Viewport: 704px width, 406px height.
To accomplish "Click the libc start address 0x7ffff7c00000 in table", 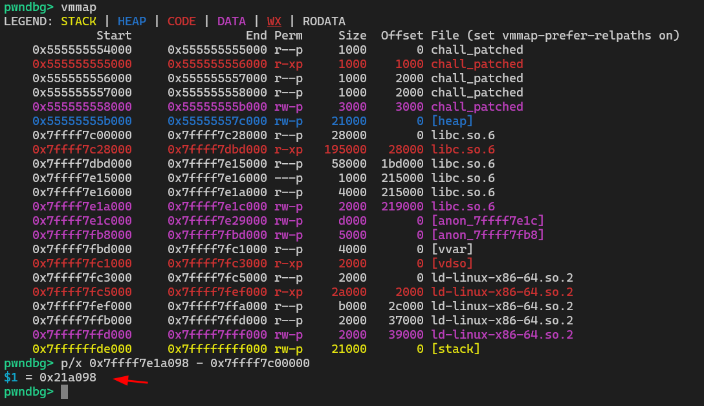I will (x=82, y=135).
